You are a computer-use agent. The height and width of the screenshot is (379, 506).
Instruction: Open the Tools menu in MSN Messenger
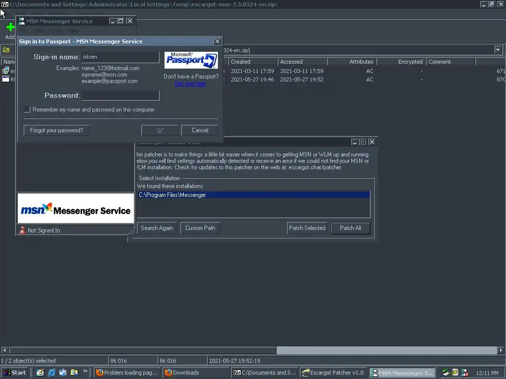point(56,30)
